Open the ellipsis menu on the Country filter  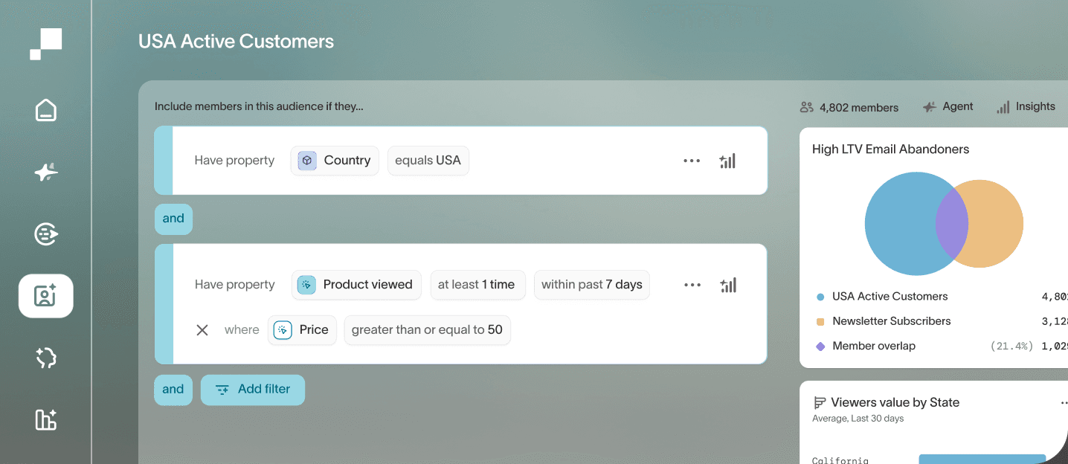pos(692,160)
